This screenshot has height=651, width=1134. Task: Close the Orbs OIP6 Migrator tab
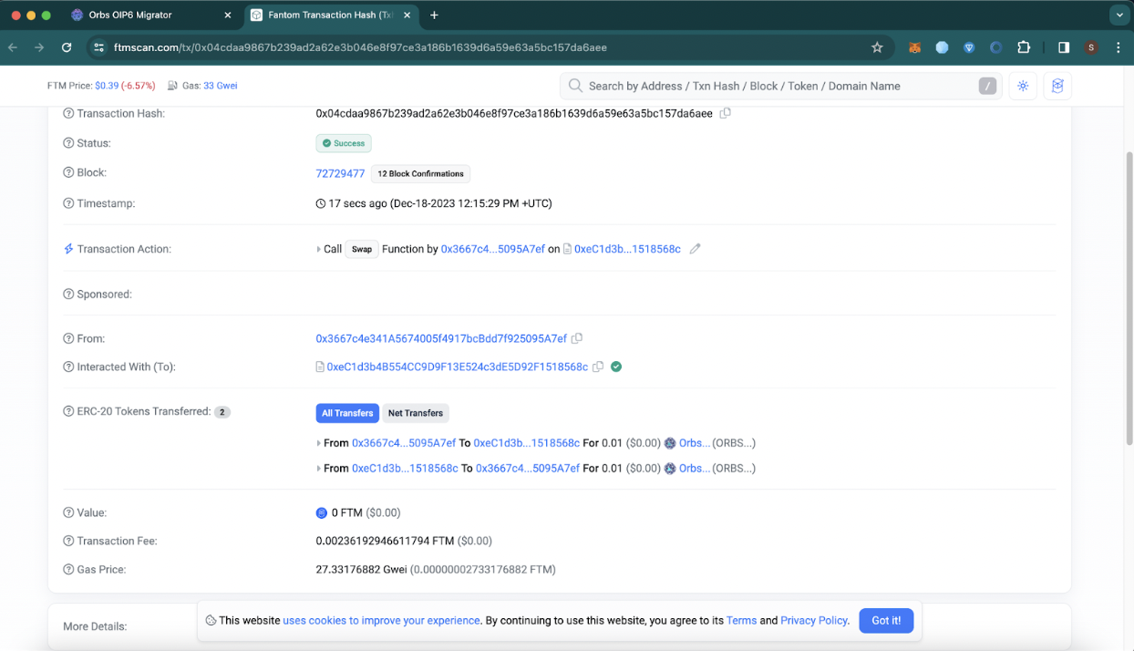(x=228, y=15)
